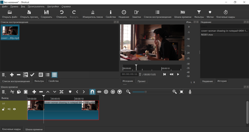This screenshot has height=132, width=249.
Task: Rewind player playback
Action: pyautogui.click(x=171, y=74)
